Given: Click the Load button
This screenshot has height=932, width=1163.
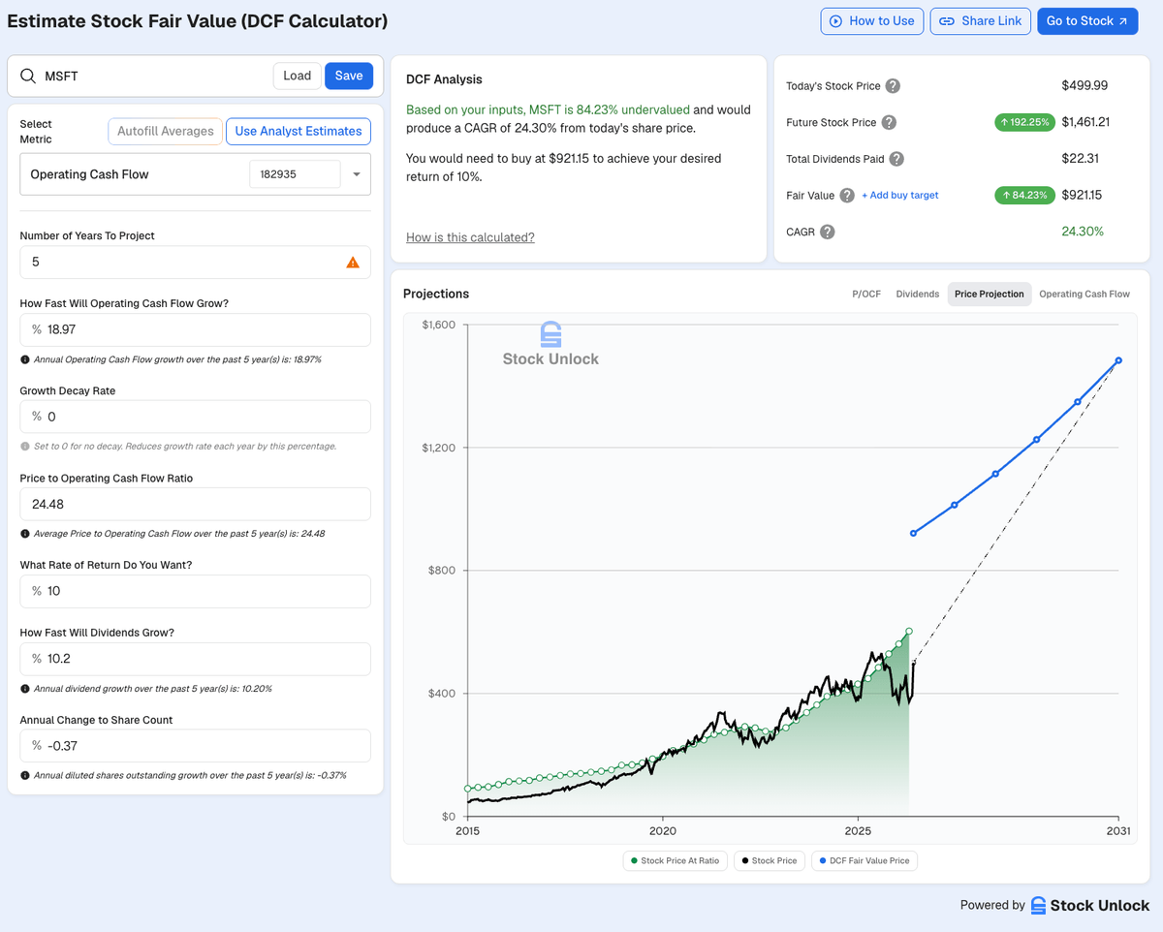Looking at the screenshot, I should (298, 76).
